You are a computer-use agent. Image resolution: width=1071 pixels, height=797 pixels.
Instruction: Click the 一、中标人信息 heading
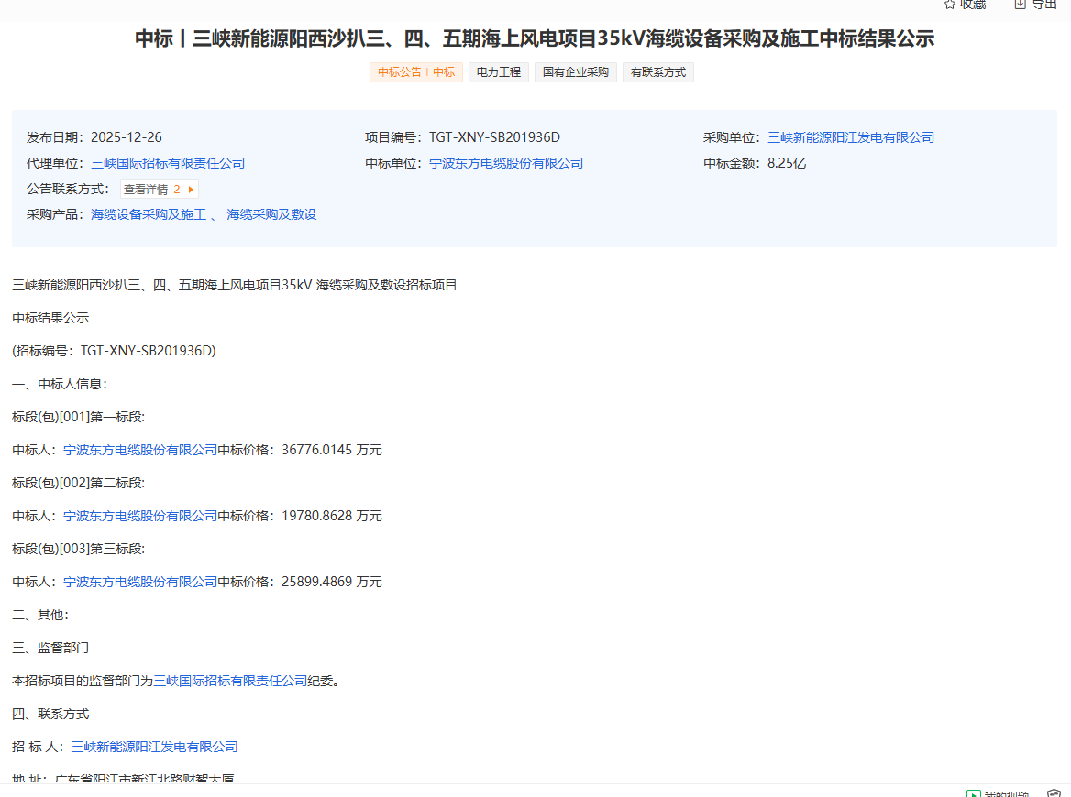60,384
